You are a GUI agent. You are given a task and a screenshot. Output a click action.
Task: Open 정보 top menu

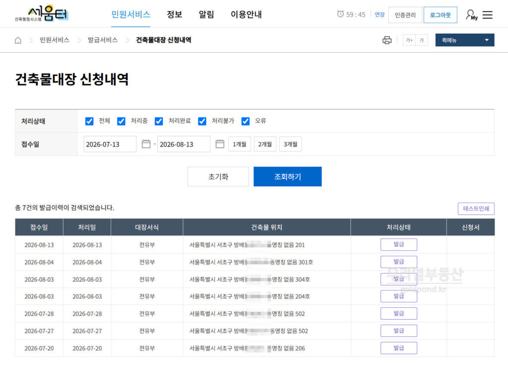[x=174, y=14]
